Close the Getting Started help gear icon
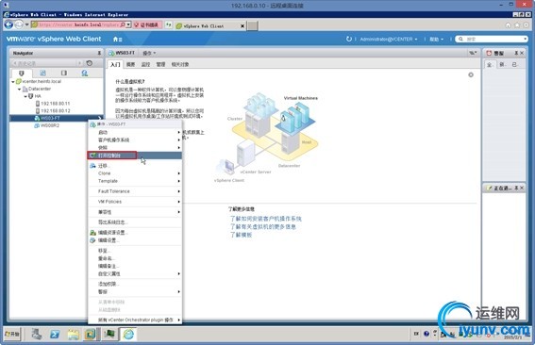This screenshot has width=535, height=345. pyautogui.click(x=471, y=74)
